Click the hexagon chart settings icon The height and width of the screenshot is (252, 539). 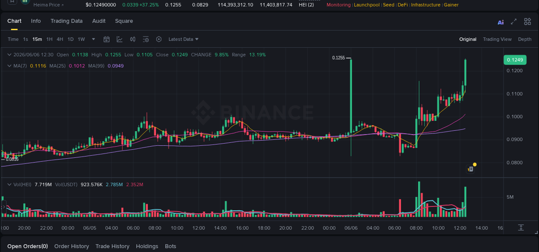[x=159, y=39]
